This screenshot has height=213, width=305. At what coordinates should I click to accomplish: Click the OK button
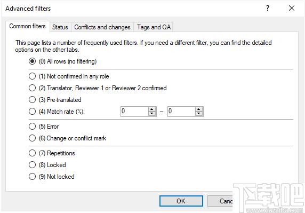click(181, 201)
